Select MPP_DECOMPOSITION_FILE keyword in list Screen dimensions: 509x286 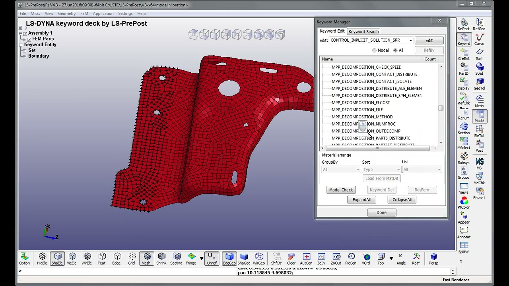(357, 110)
